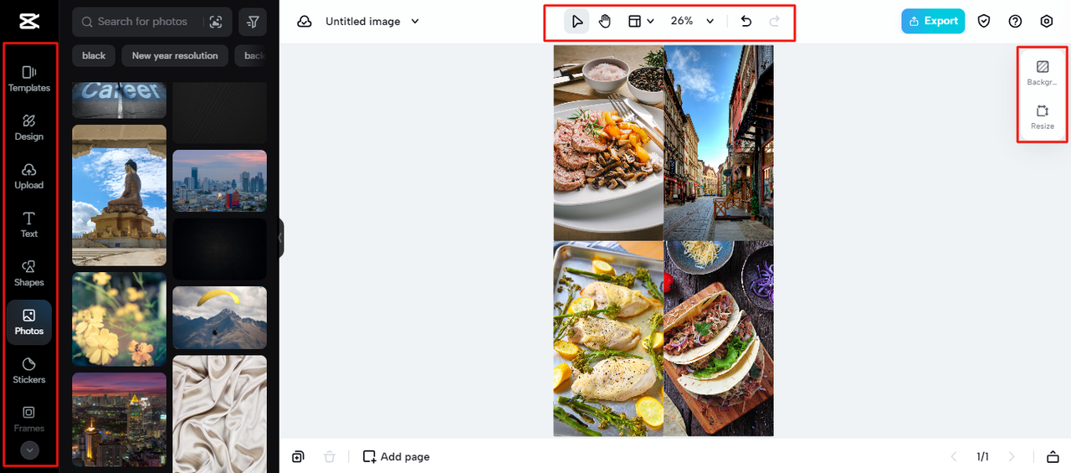Open the photo filter options
The width and height of the screenshot is (1071, 473).
tap(253, 22)
